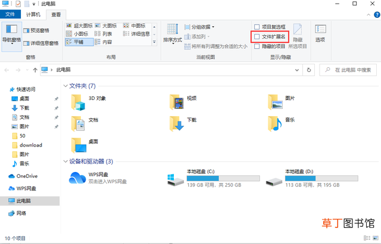
Task: Select tiles (平铺) layout
Action: click(79, 42)
